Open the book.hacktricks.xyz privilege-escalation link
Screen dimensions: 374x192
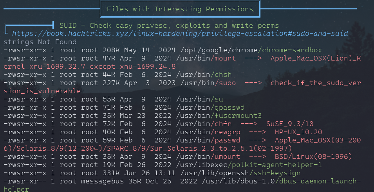point(180,34)
